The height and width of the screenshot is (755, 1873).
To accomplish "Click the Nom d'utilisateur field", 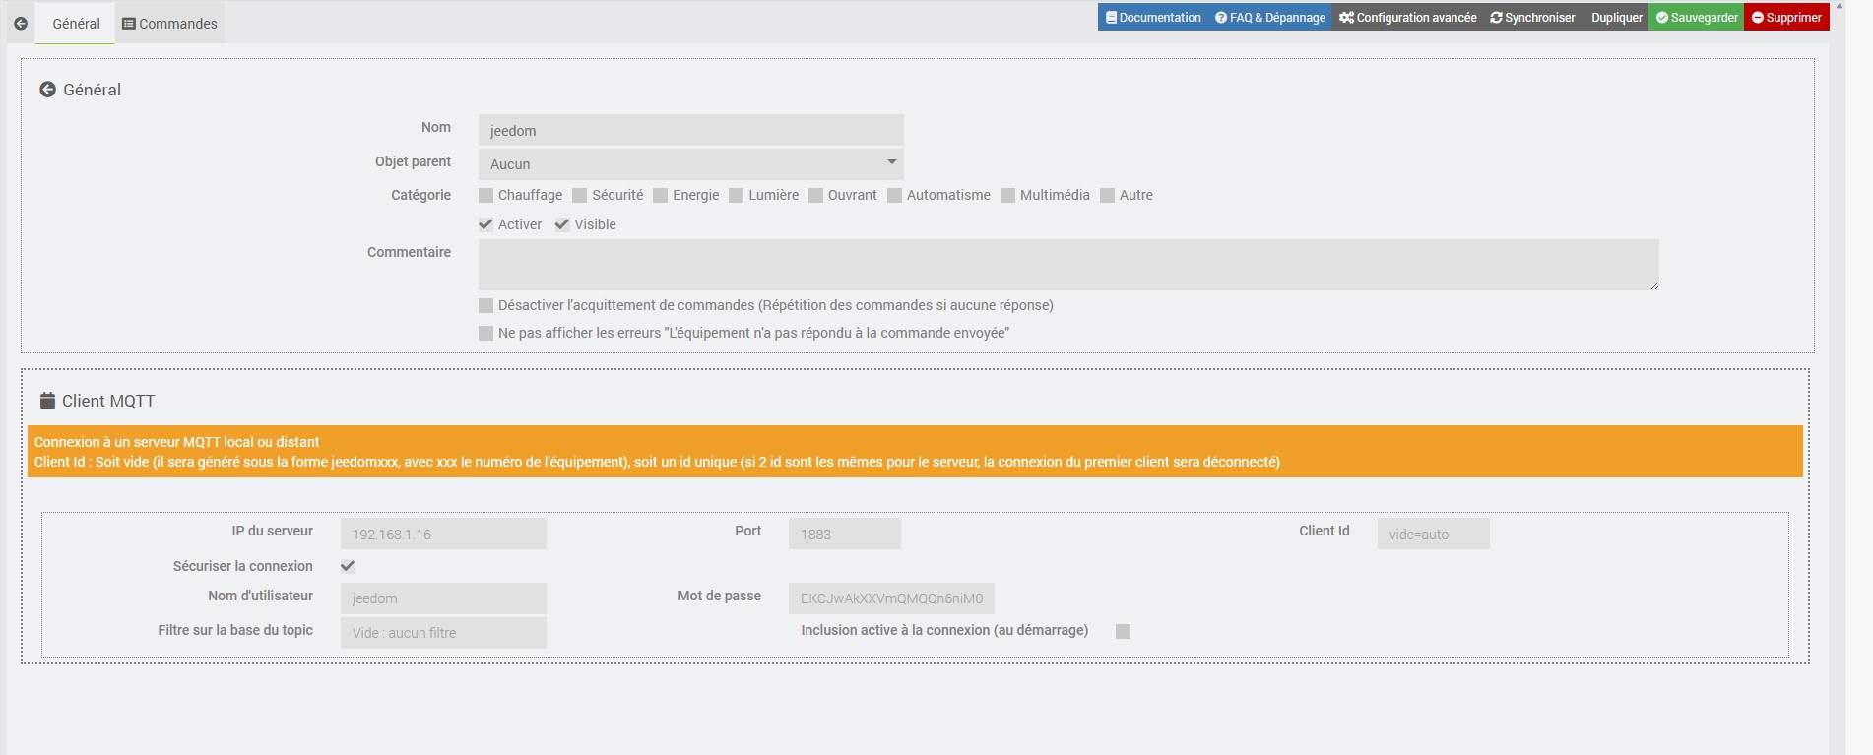I will point(443,598).
